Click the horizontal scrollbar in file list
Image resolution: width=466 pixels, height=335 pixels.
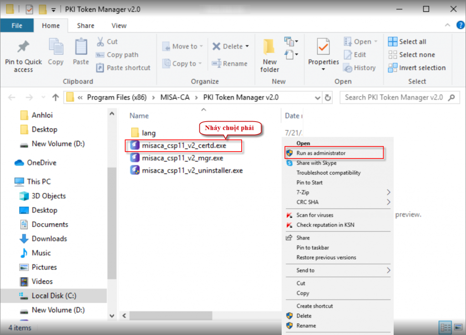click(171, 316)
